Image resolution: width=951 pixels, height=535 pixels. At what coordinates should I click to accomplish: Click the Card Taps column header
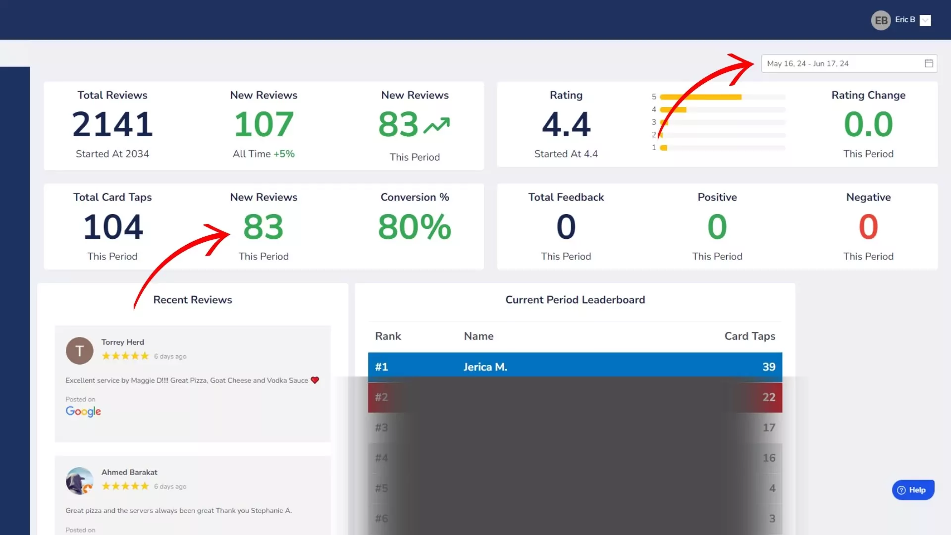(x=749, y=336)
